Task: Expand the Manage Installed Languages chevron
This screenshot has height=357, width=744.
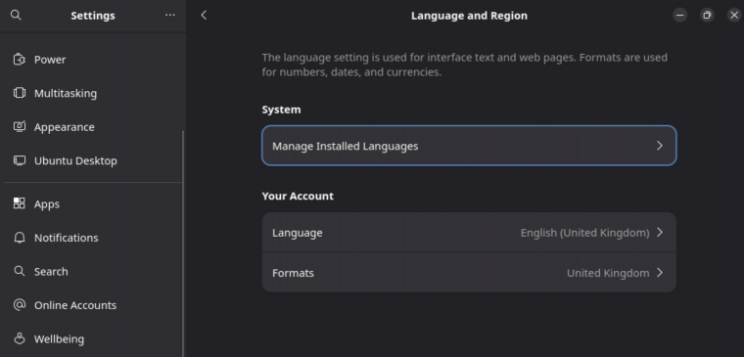Action: [x=660, y=146]
